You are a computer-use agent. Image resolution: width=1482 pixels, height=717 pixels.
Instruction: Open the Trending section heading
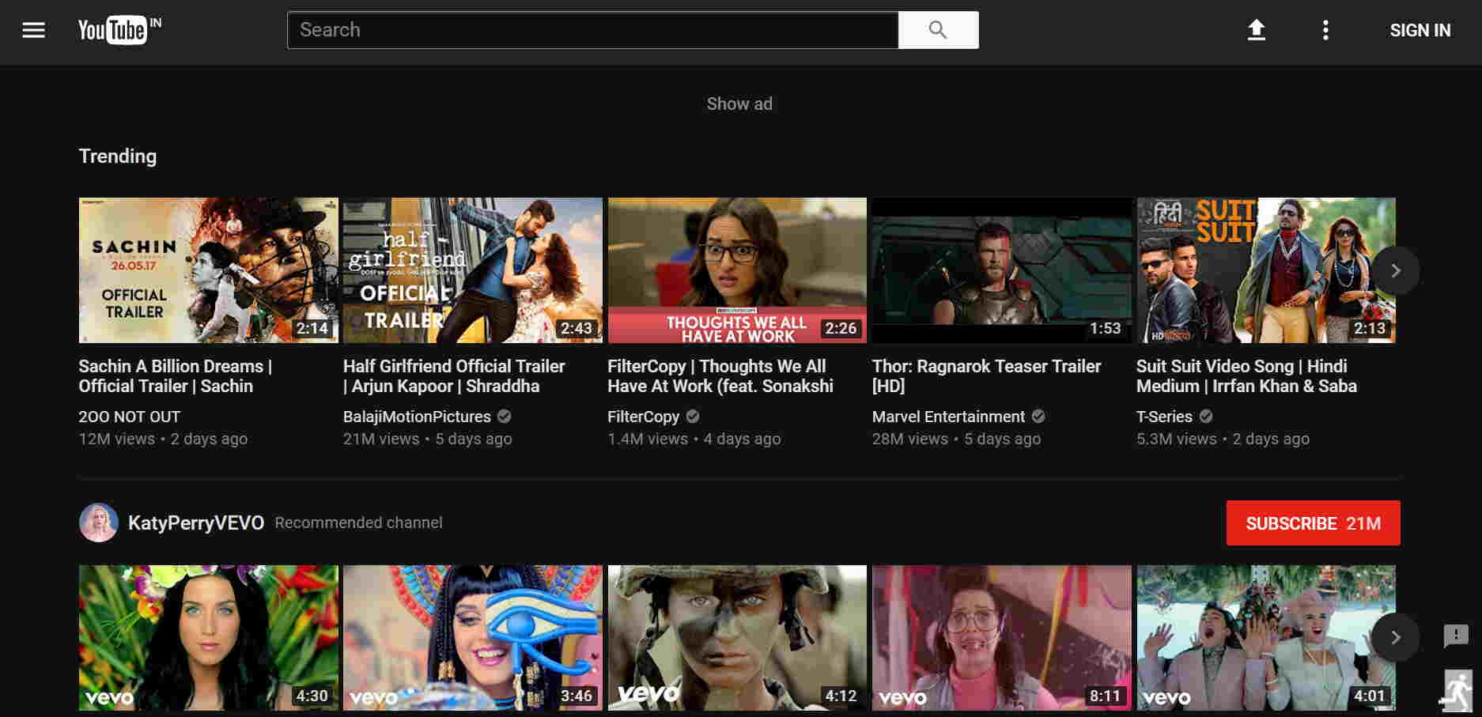(x=118, y=156)
